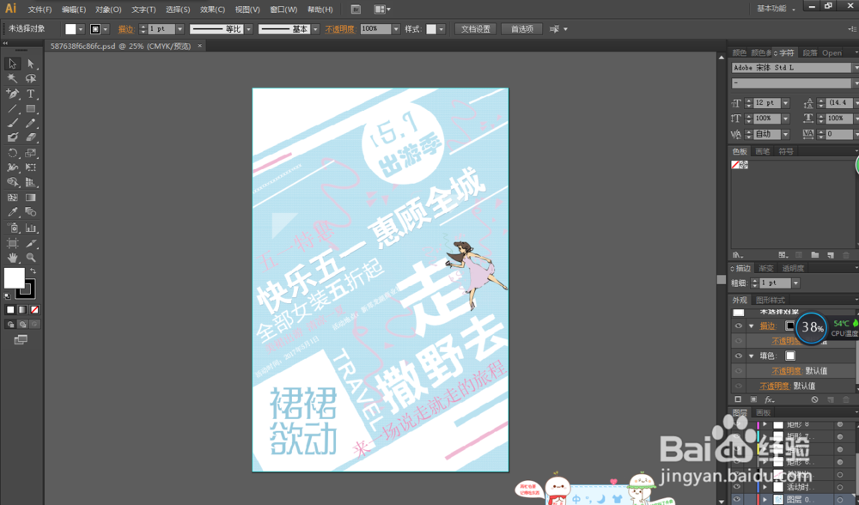This screenshot has height=505, width=859.
Task: Open the 对象(O) menu
Action: point(108,9)
